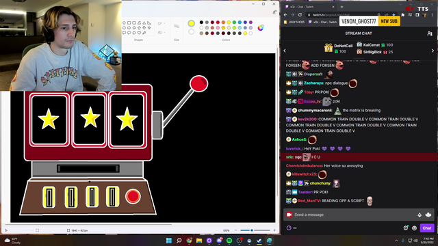This screenshot has width=438, height=246.
Task: Open the UGLY SHOES bookmark folder
Action: pos(294,22)
